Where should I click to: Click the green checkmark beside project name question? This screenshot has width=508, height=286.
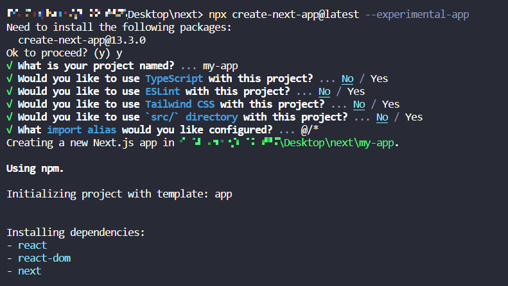10,65
